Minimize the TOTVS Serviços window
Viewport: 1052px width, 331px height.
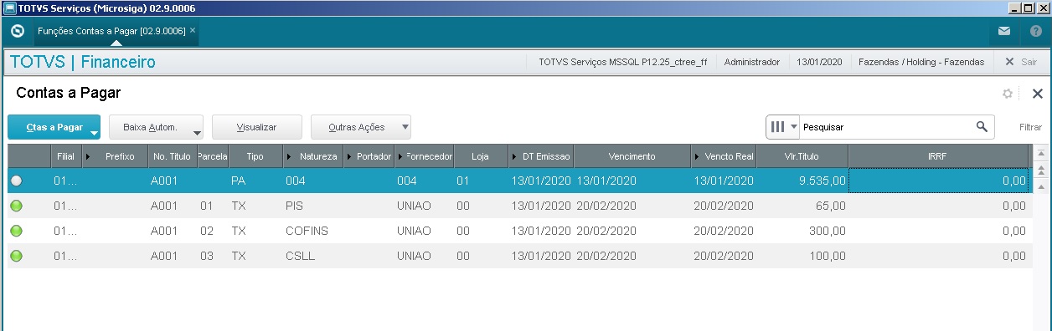pyautogui.click(x=1013, y=8)
